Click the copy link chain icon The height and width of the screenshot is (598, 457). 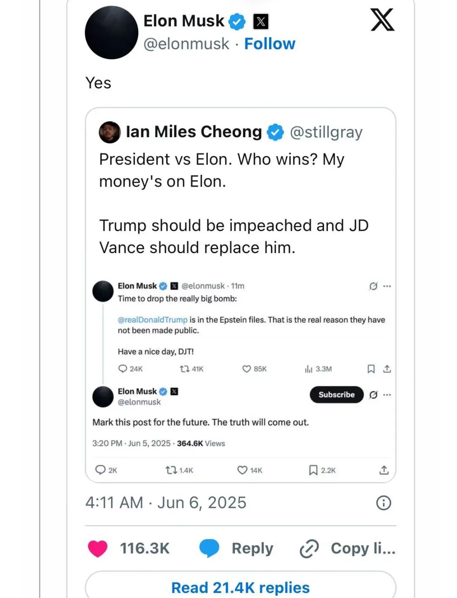coord(309,549)
